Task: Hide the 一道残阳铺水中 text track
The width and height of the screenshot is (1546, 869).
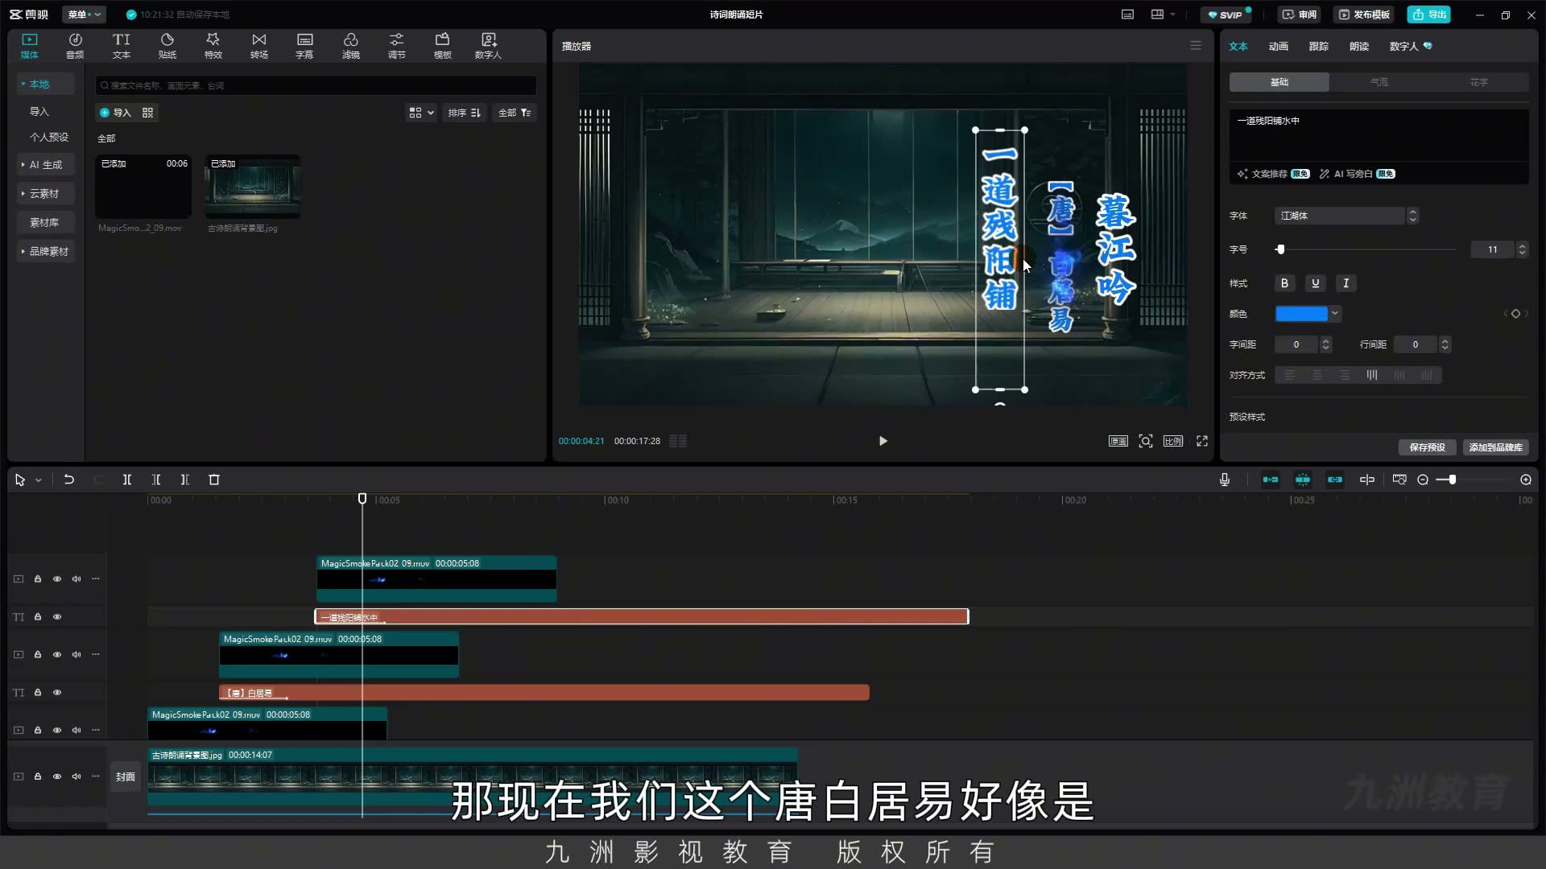Action: pos(57,617)
